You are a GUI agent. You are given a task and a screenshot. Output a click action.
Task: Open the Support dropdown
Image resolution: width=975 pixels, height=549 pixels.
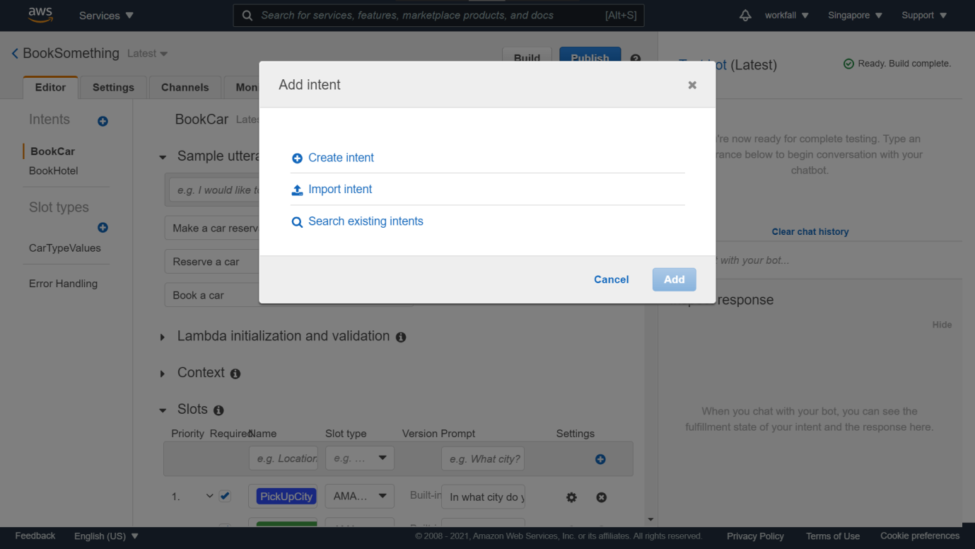coord(923,15)
